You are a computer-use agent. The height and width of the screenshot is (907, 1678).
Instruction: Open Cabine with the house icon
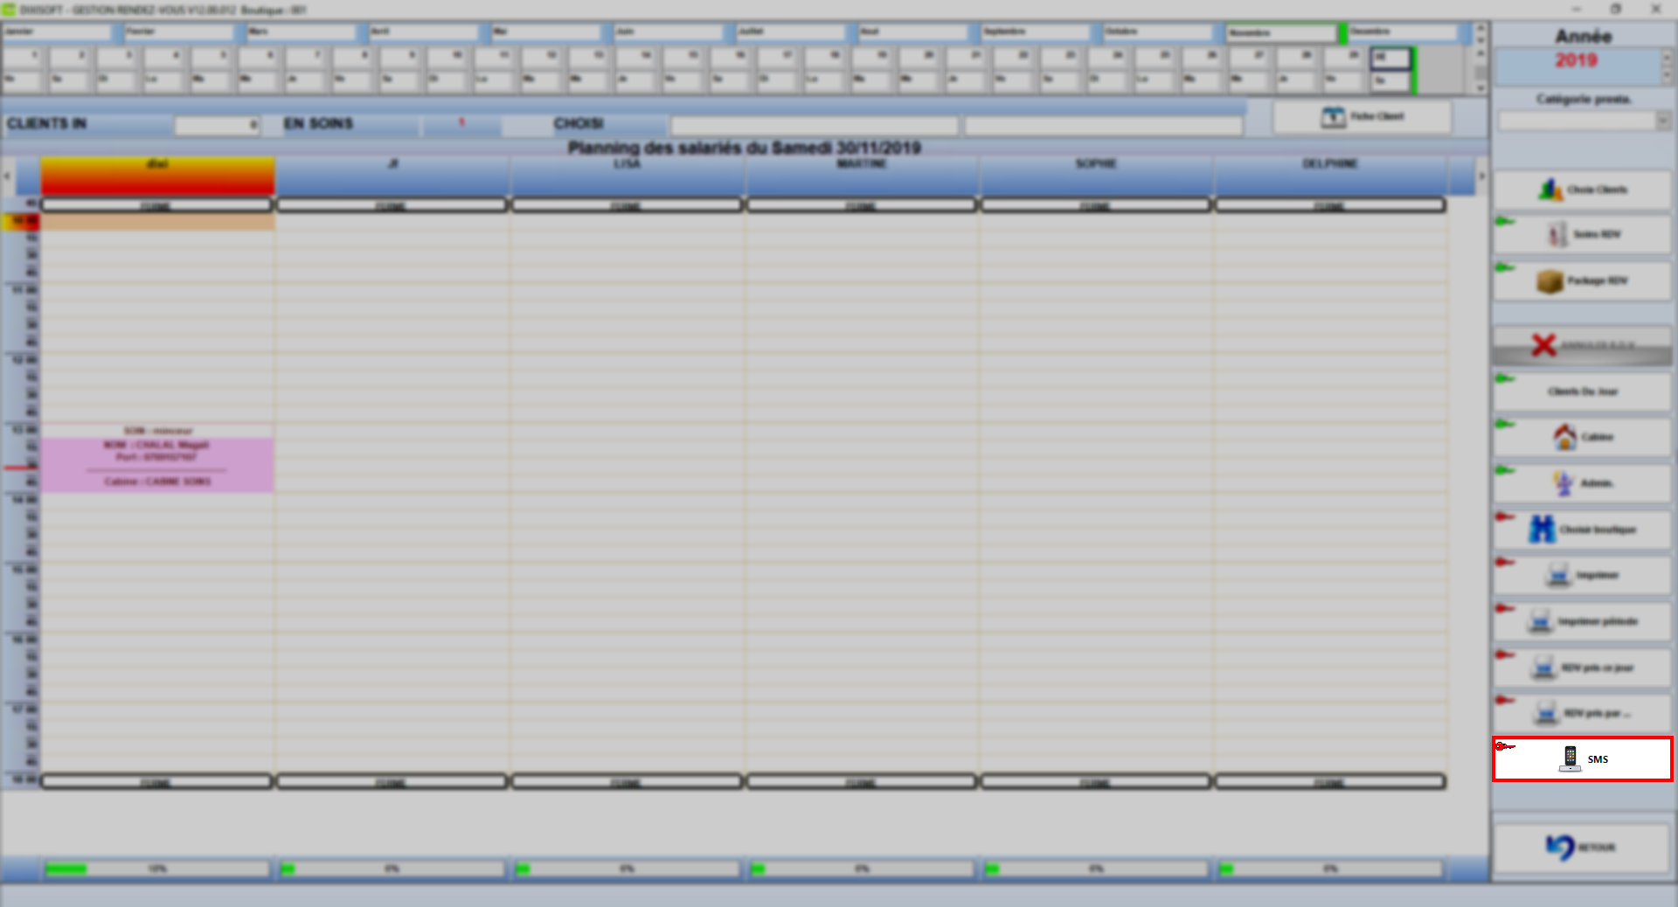tap(1582, 436)
